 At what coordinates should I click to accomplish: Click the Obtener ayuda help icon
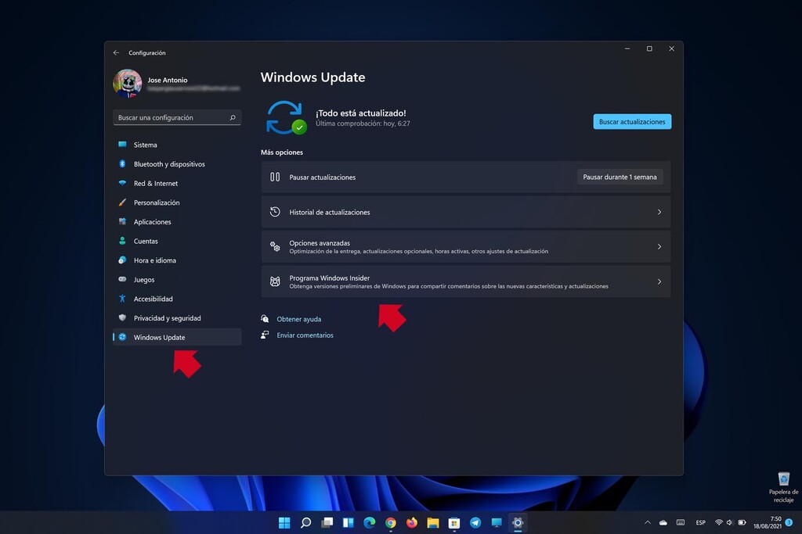[x=265, y=318]
